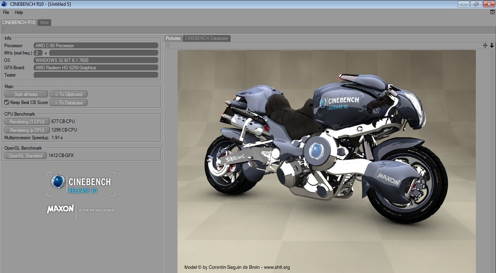496x273 pixels.
Task: Click the CINEBENCH Release 10 logo
Action: pos(81,184)
